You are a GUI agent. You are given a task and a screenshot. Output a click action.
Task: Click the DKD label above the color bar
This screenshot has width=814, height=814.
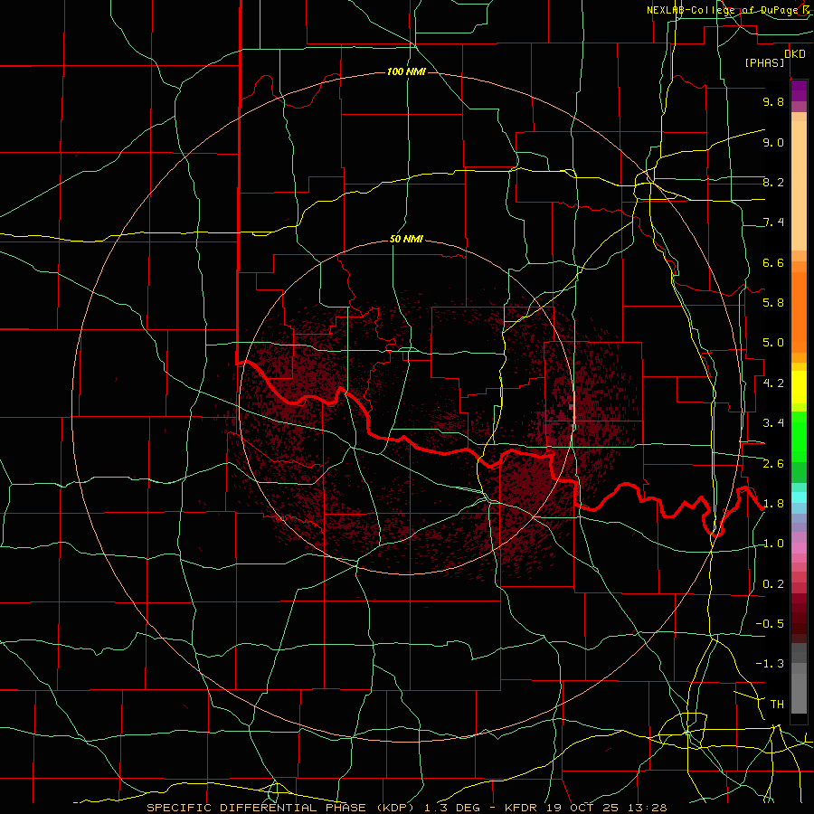click(x=794, y=54)
